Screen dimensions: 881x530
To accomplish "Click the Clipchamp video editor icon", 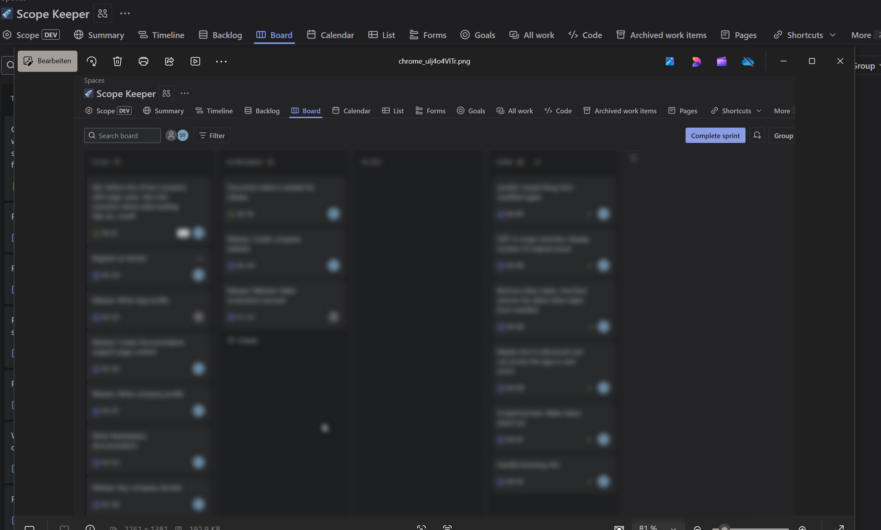I will tap(722, 61).
